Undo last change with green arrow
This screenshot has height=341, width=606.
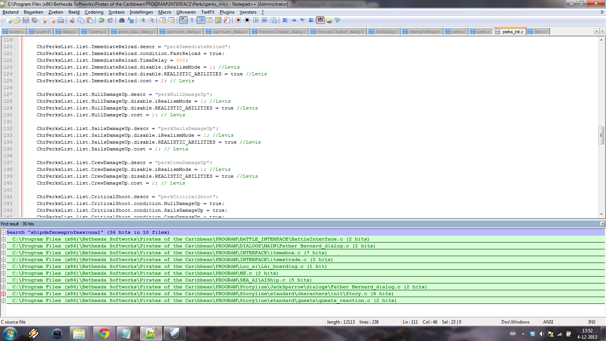pos(102,20)
